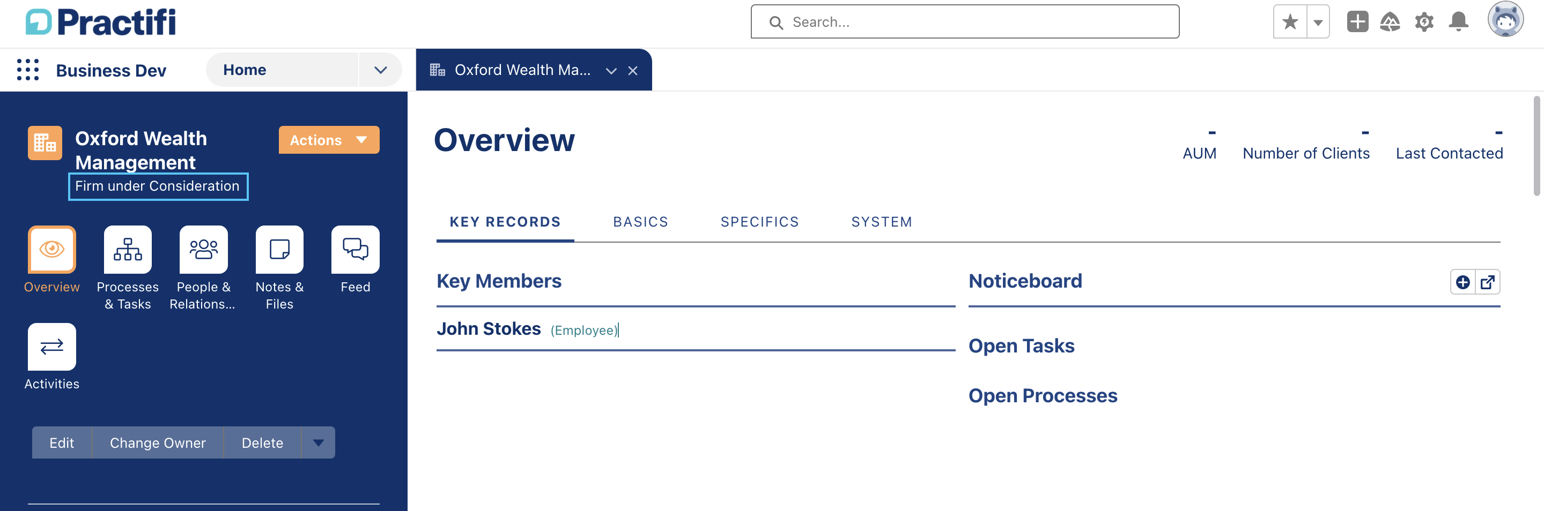Click the favorites star icon

coord(1290,22)
